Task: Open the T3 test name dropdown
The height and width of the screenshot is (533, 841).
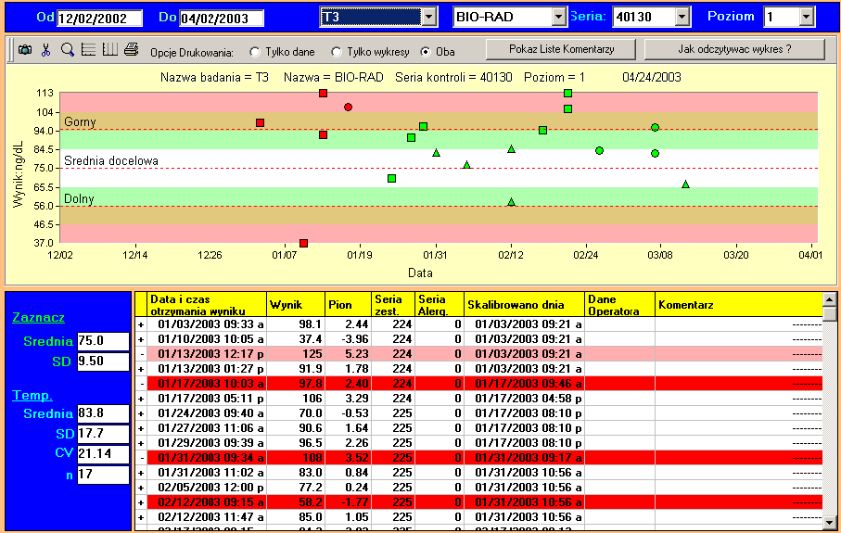Action: [x=428, y=17]
